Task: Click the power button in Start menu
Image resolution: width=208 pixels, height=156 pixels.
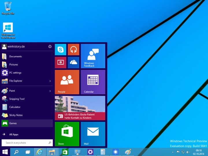Action: (x=50, y=47)
